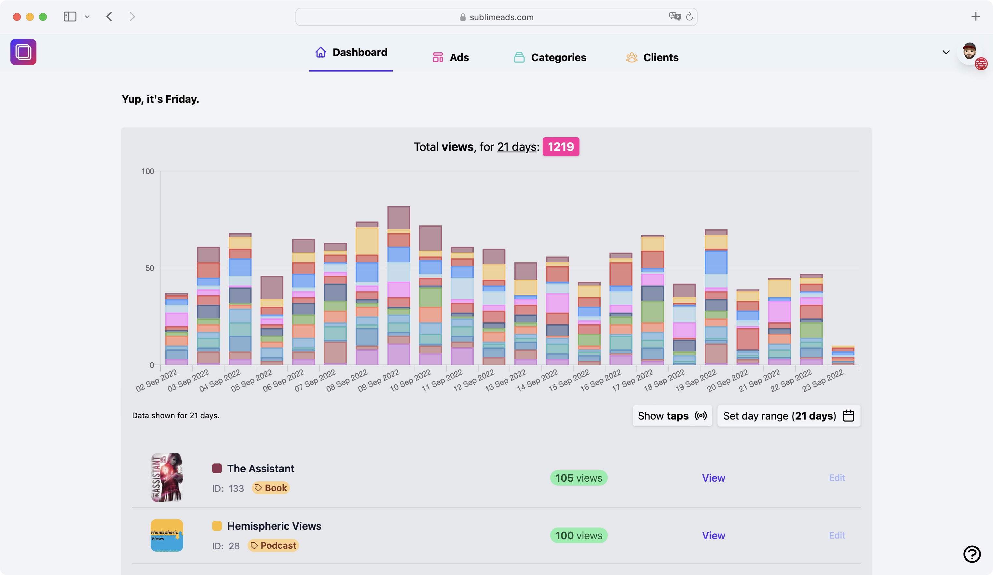Click the 09 Sep 2022 chart bar

click(x=398, y=286)
